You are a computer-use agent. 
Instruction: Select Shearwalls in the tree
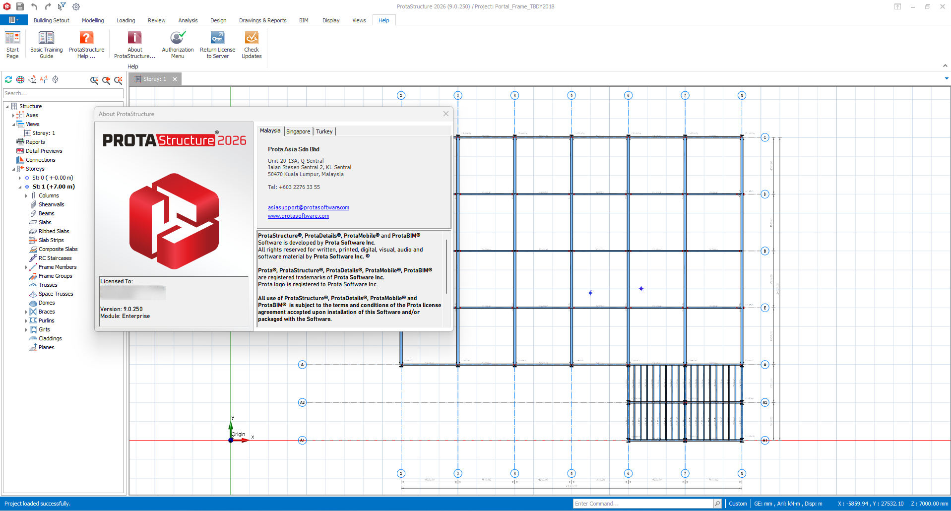tap(51, 204)
